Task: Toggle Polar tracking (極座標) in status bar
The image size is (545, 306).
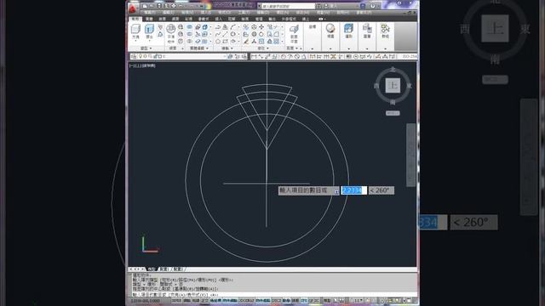Action: tap(215, 300)
